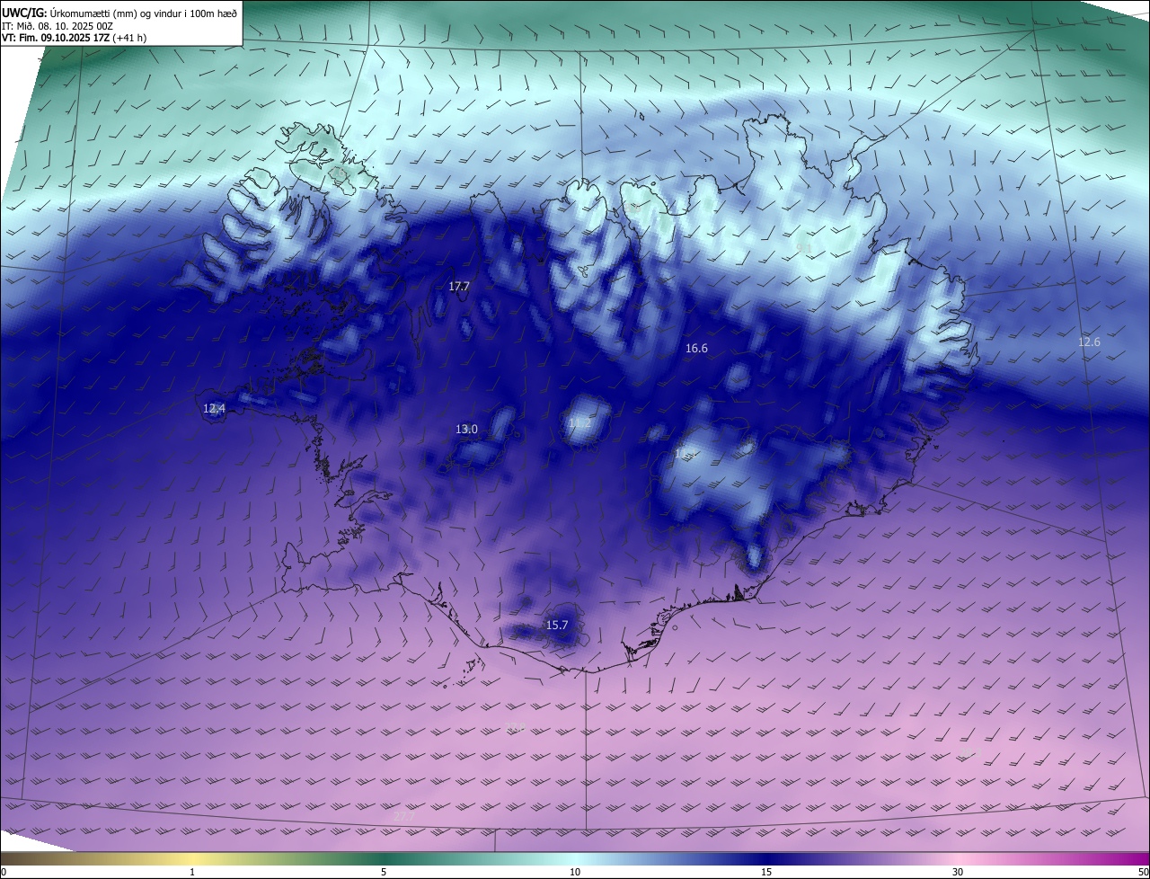Click the 16.6 value on the map
This screenshot has width=1150, height=879.
696,348
